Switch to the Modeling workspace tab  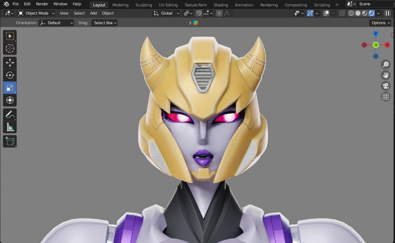[120, 5]
